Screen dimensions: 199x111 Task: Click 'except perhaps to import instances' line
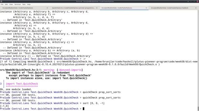(50, 75)
